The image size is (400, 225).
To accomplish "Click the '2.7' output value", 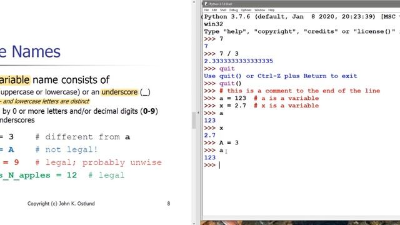I will pos(210,135).
